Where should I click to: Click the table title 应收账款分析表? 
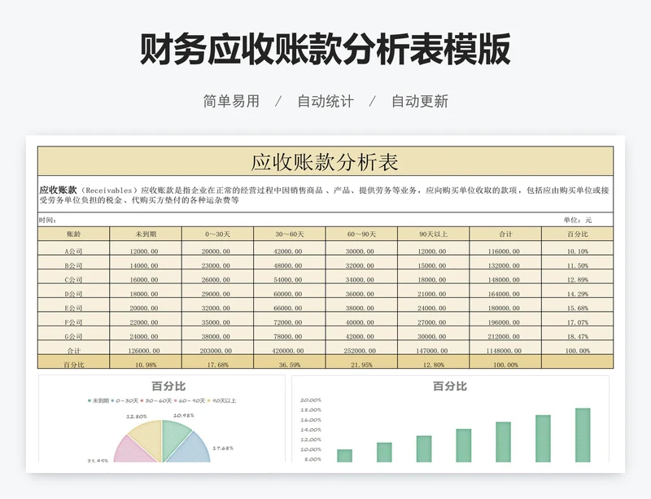325,162
